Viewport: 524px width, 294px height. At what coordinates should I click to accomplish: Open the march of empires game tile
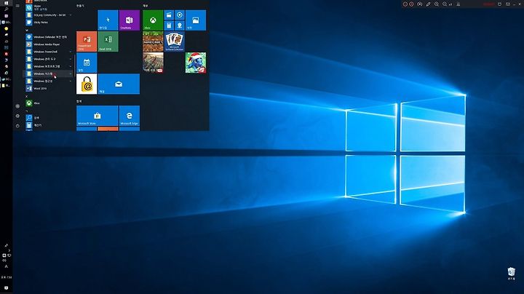[153, 63]
